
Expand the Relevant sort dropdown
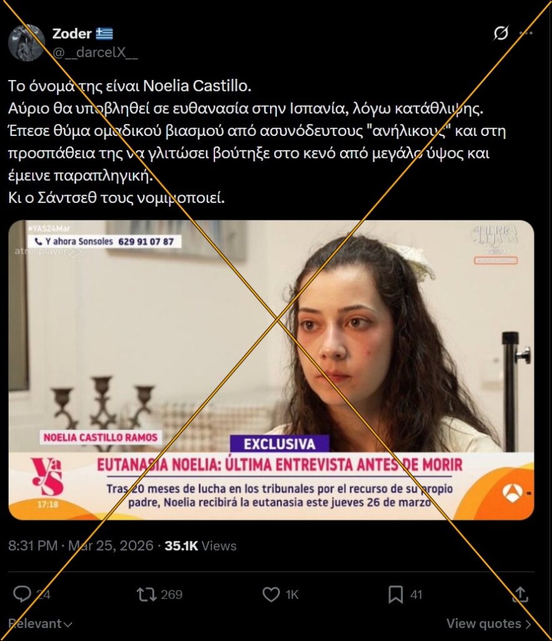pyautogui.click(x=41, y=623)
